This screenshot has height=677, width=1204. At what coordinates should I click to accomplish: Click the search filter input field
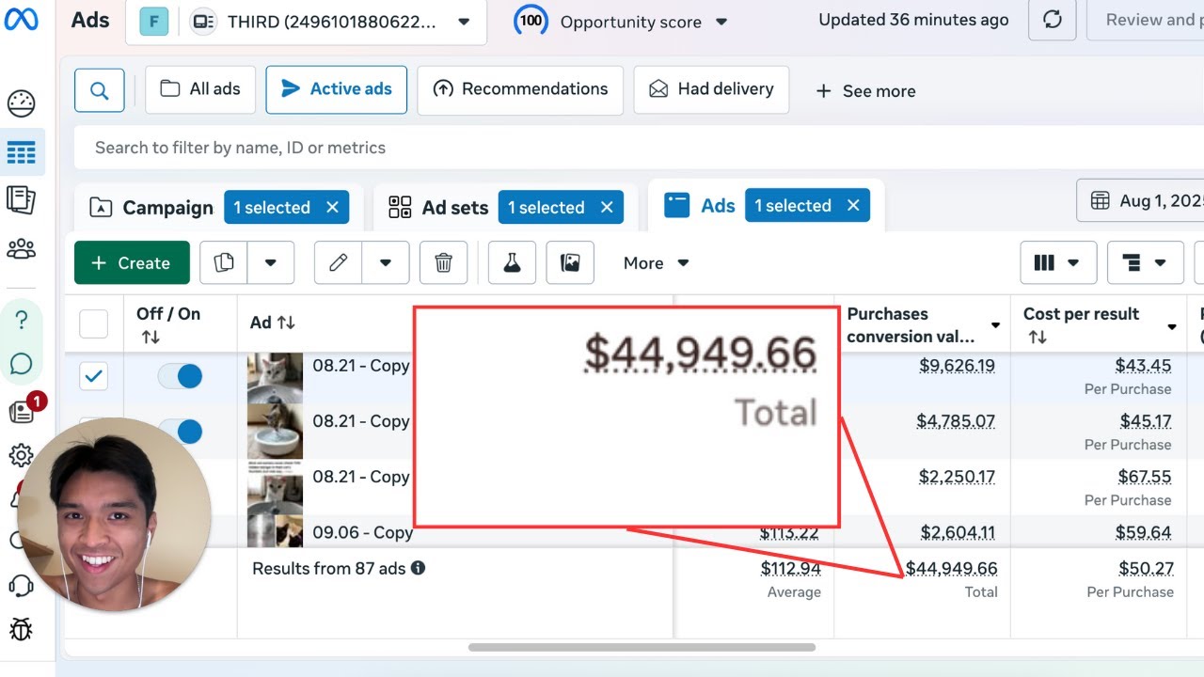coord(640,148)
